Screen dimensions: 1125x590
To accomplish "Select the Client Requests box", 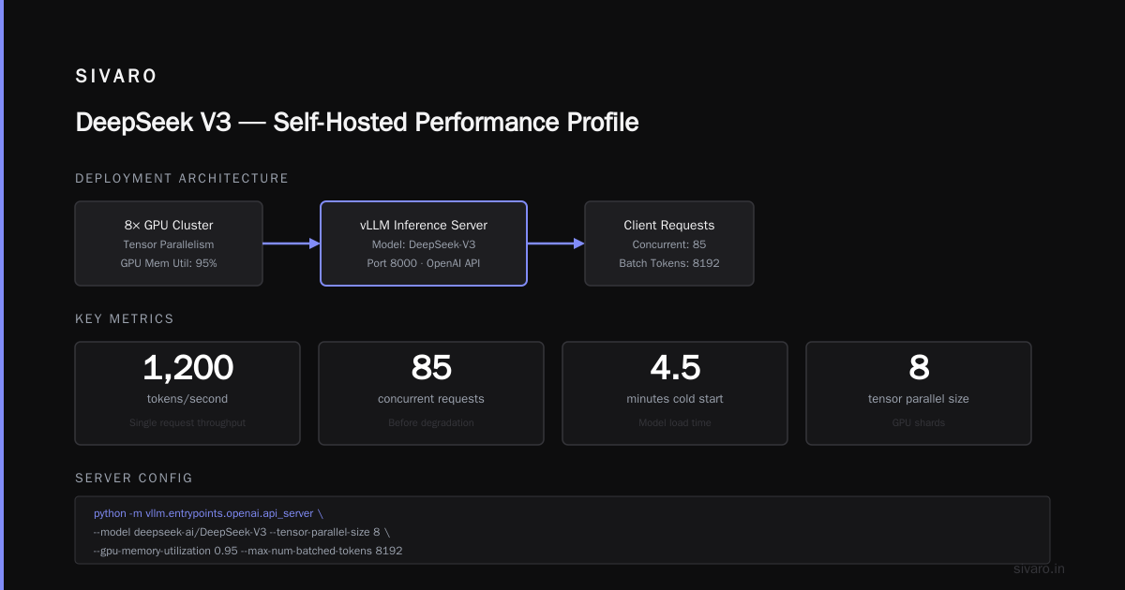I will tap(669, 243).
